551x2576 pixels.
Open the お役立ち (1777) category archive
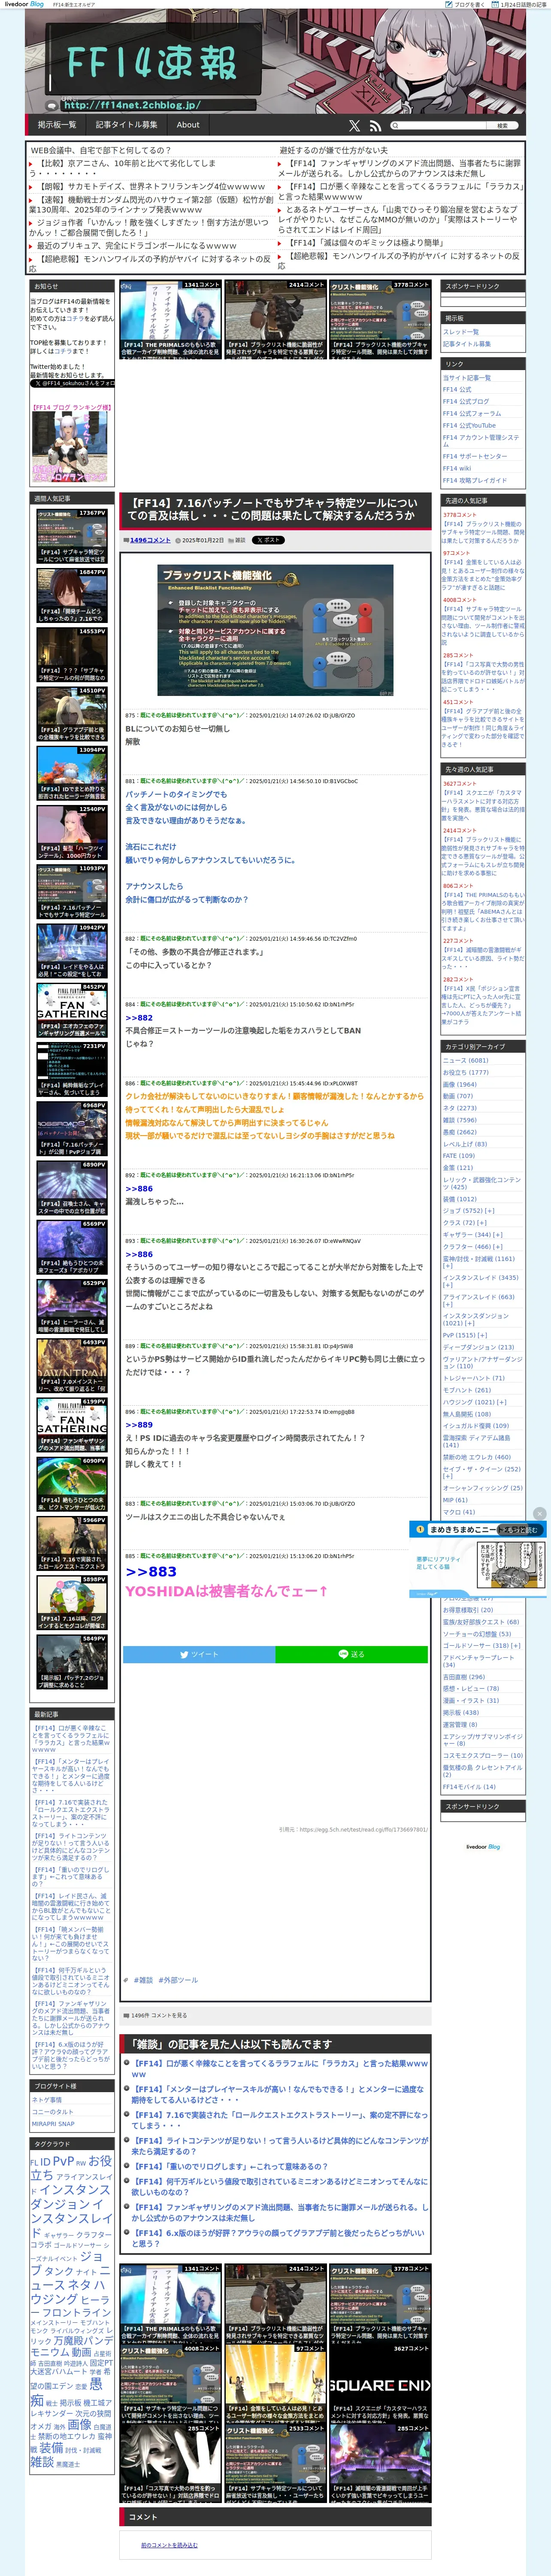[x=466, y=1072]
